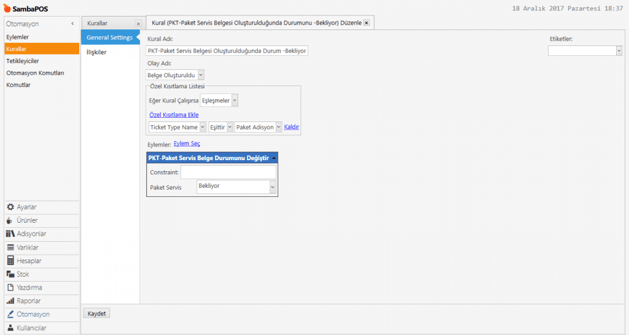Open Adisyonlar section with books icon
The width and height of the screenshot is (629, 335).
tap(31, 234)
